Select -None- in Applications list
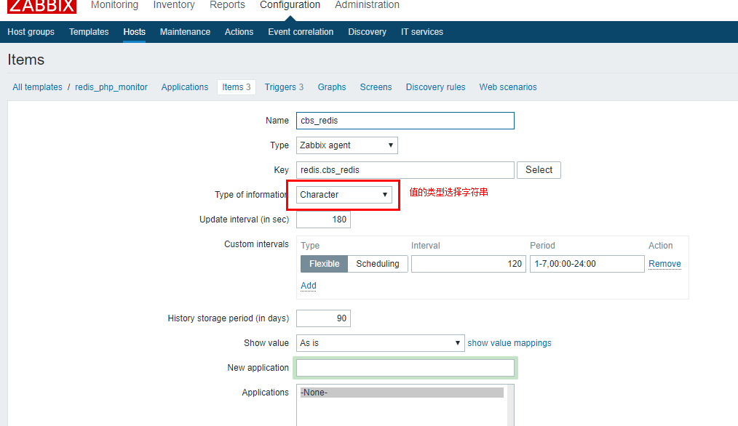 pos(402,392)
